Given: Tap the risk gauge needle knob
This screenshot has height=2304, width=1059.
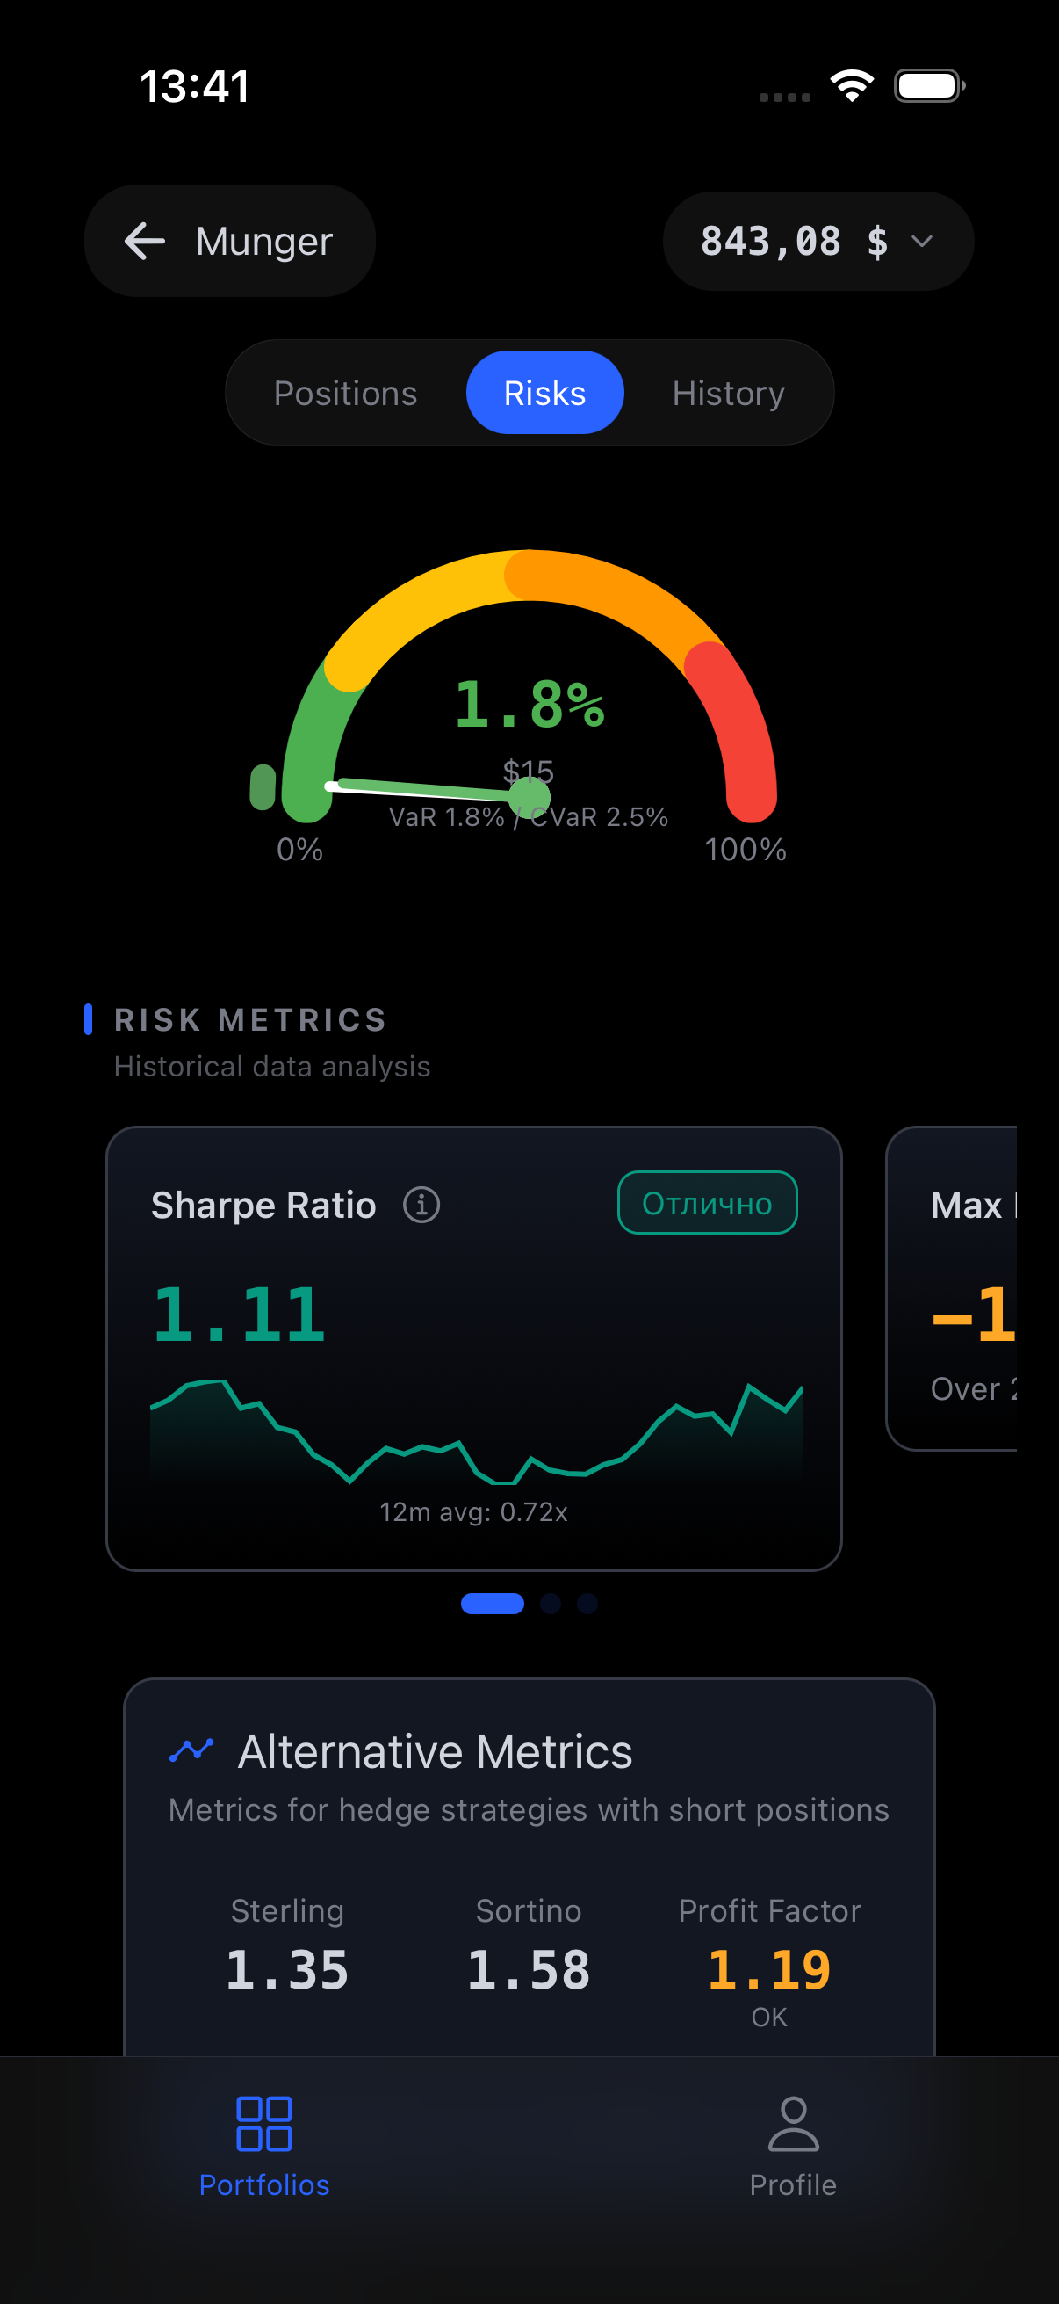Looking at the screenshot, I should (x=529, y=795).
